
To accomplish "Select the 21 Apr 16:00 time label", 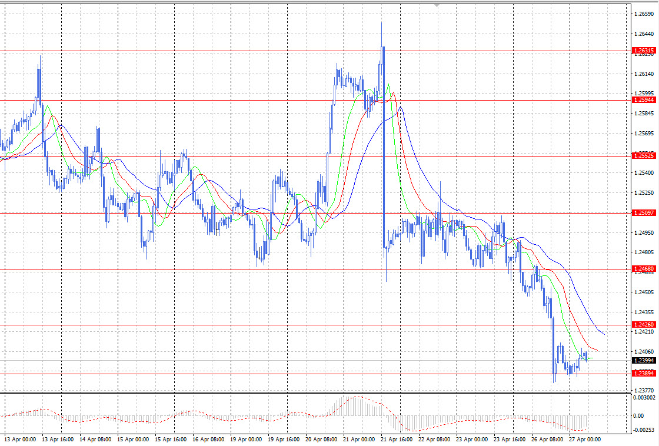I will coord(397,440).
